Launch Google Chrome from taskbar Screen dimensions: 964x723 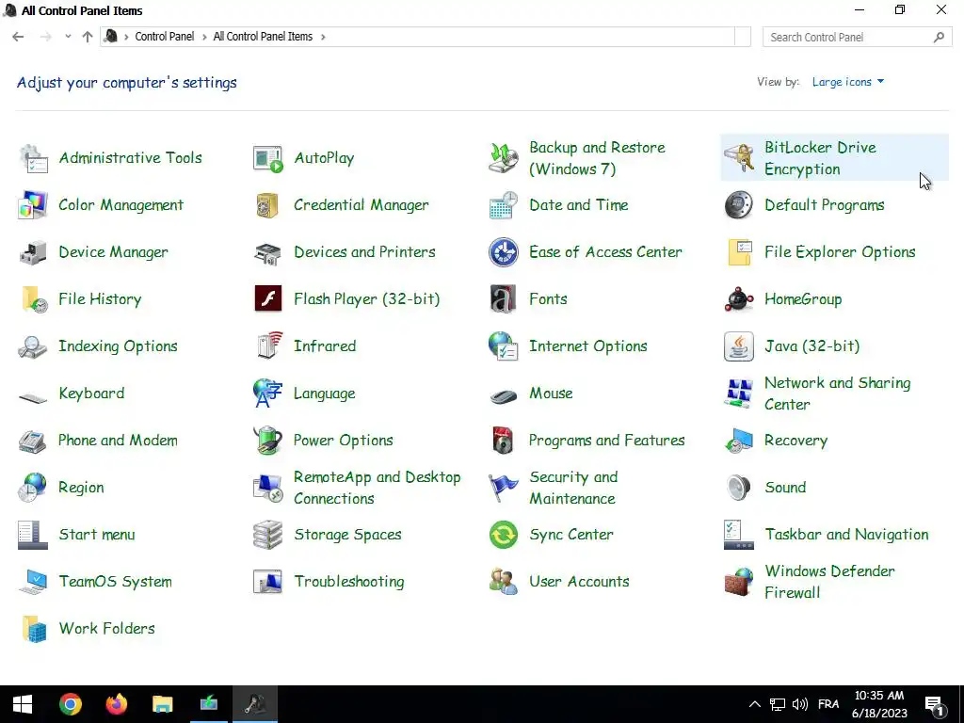tap(70, 704)
